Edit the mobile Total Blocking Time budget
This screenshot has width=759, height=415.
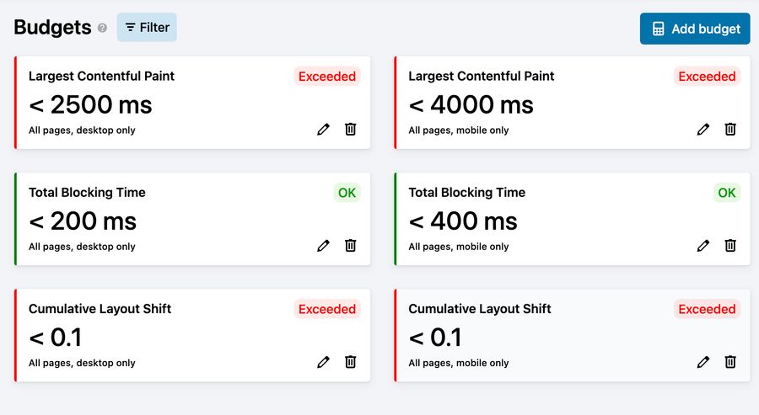(703, 246)
